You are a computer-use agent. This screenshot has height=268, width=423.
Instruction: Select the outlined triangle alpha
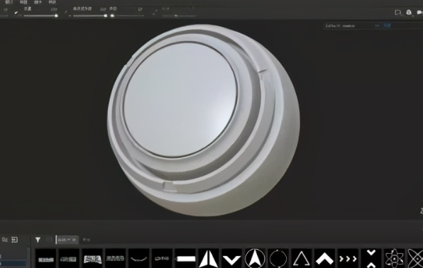point(302,259)
